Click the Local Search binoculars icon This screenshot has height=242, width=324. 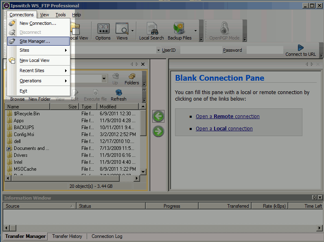(151, 29)
